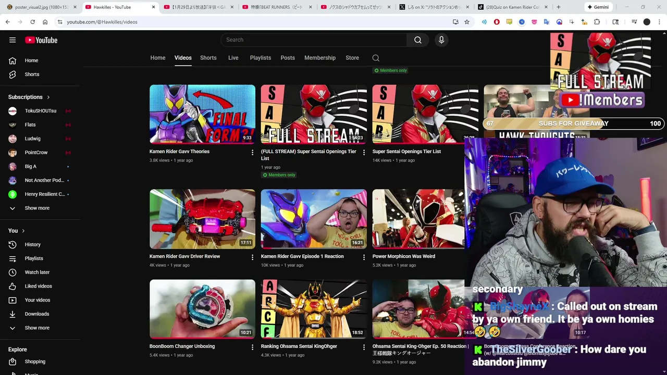Screen dimensions: 667x375
Task: Bookmark this page with star icon
Action: pyautogui.click(x=467, y=22)
